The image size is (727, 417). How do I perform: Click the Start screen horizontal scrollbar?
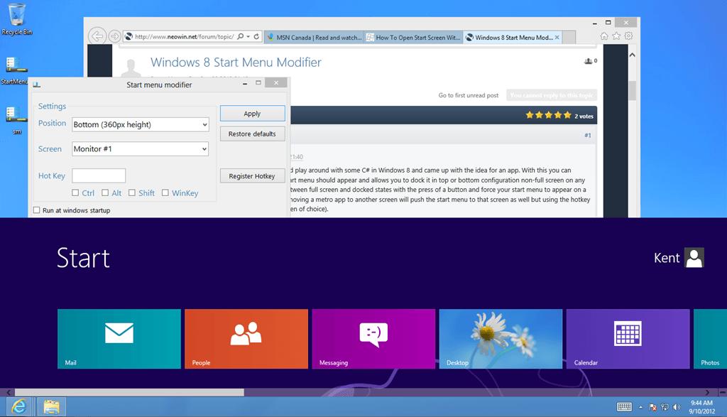[x=128, y=391]
